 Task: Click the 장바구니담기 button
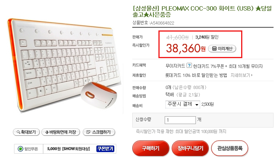click(x=190, y=148)
